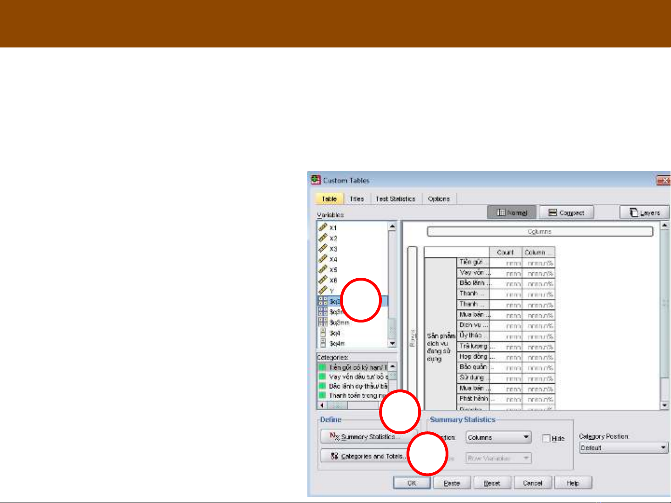Viewport: 671px width, 503px height.
Task: Switch to Compact table view
Action: (x=566, y=213)
